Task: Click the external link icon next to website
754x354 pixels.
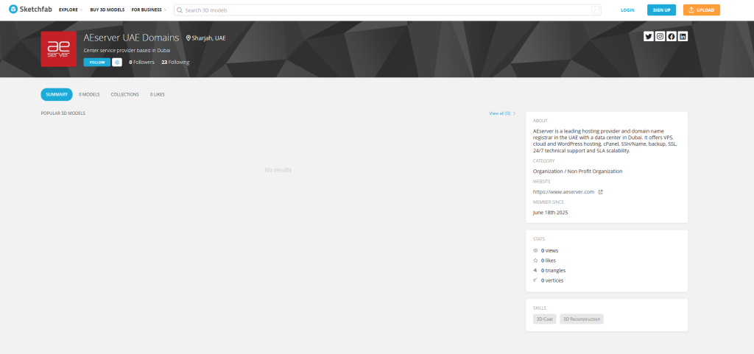Action: [x=600, y=191]
